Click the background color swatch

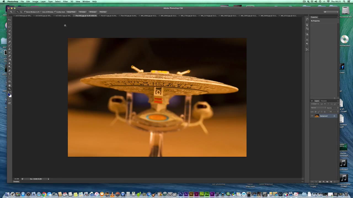10,96
